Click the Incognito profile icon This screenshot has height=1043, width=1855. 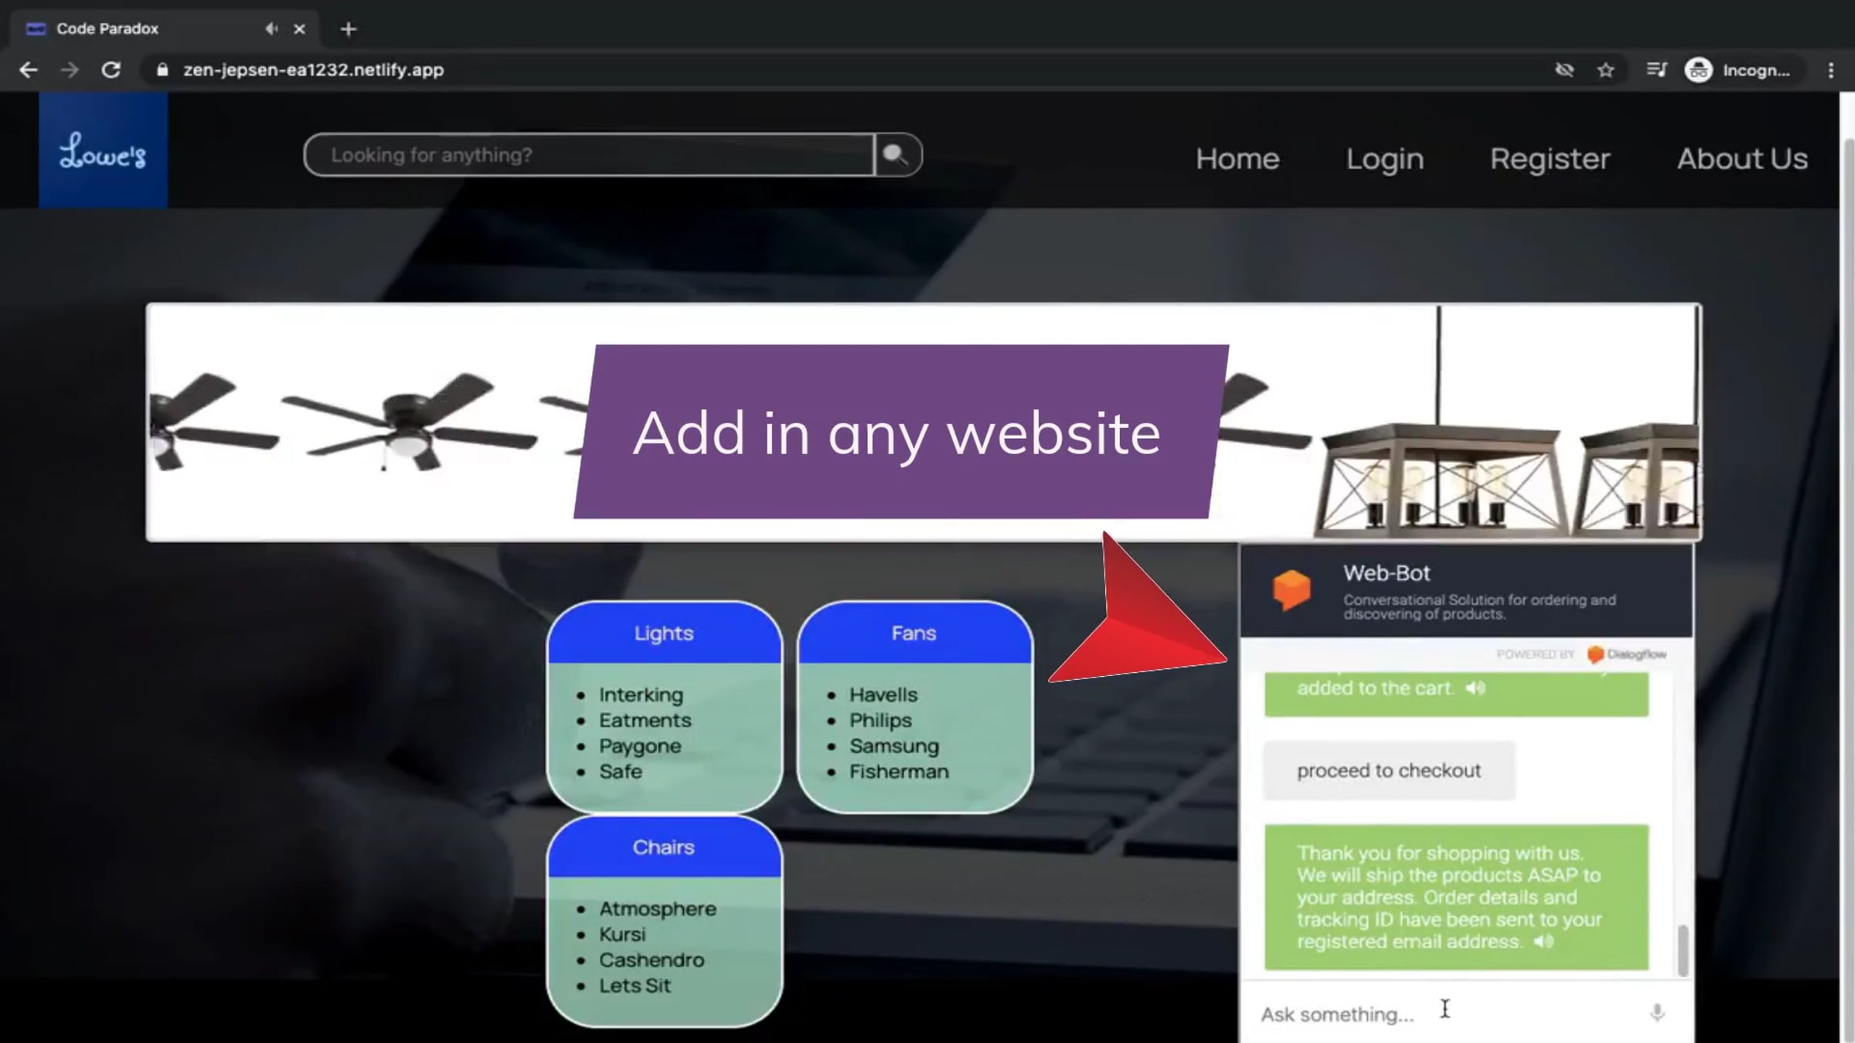(1698, 70)
